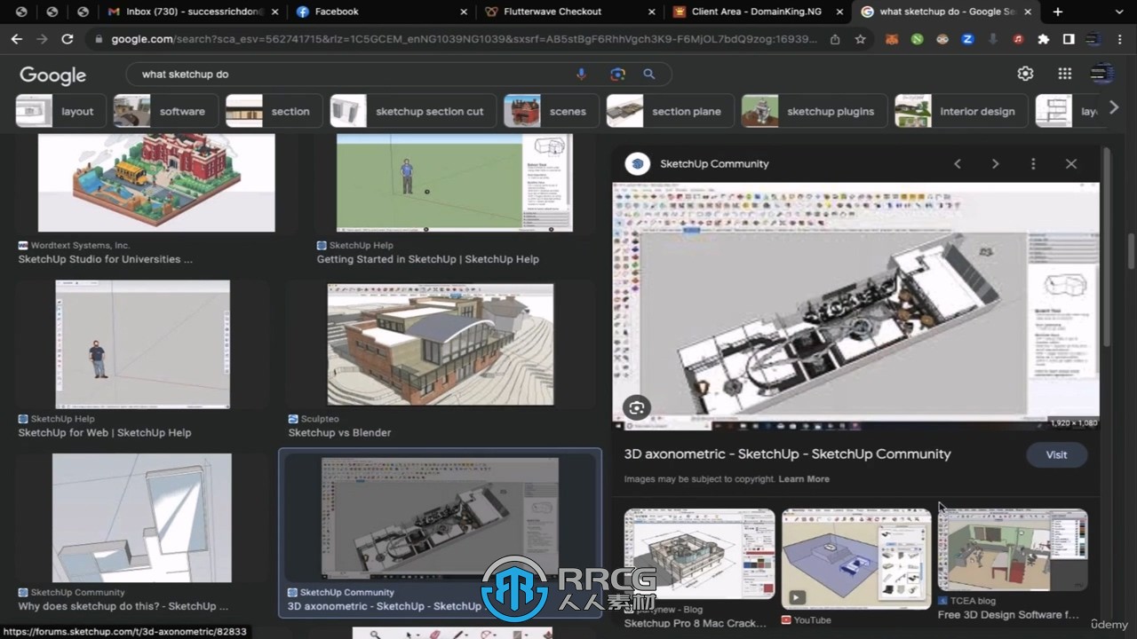Select the 'software' filter chip
This screenshot has height=639, width=1137.
tap(165, 111)
